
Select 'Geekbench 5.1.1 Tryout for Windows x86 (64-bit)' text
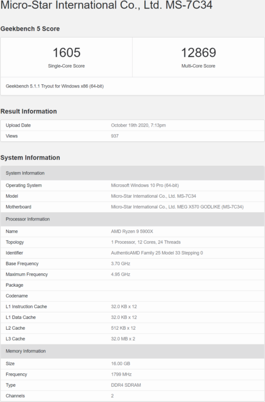click(x=55, y=86)
